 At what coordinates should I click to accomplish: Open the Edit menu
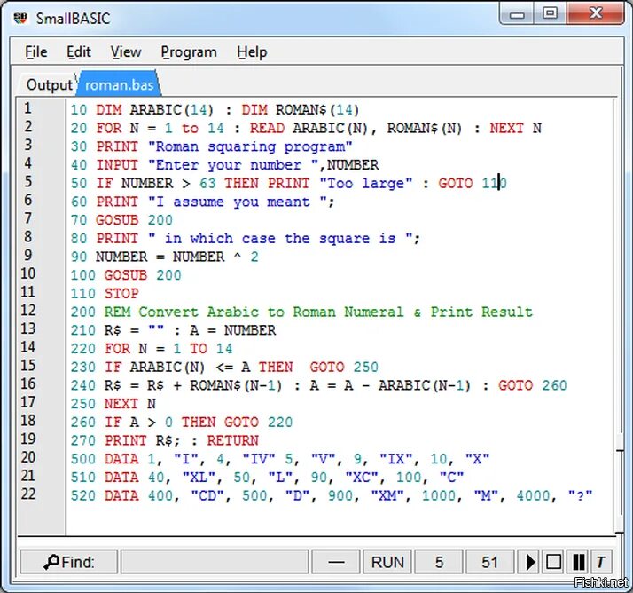coord(79,52)
